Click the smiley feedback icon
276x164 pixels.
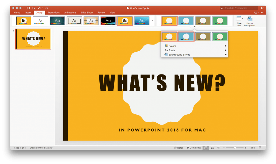pyautogui.click(x=256, y=12)
